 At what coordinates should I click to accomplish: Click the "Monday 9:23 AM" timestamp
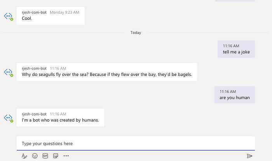click(65, 12)
